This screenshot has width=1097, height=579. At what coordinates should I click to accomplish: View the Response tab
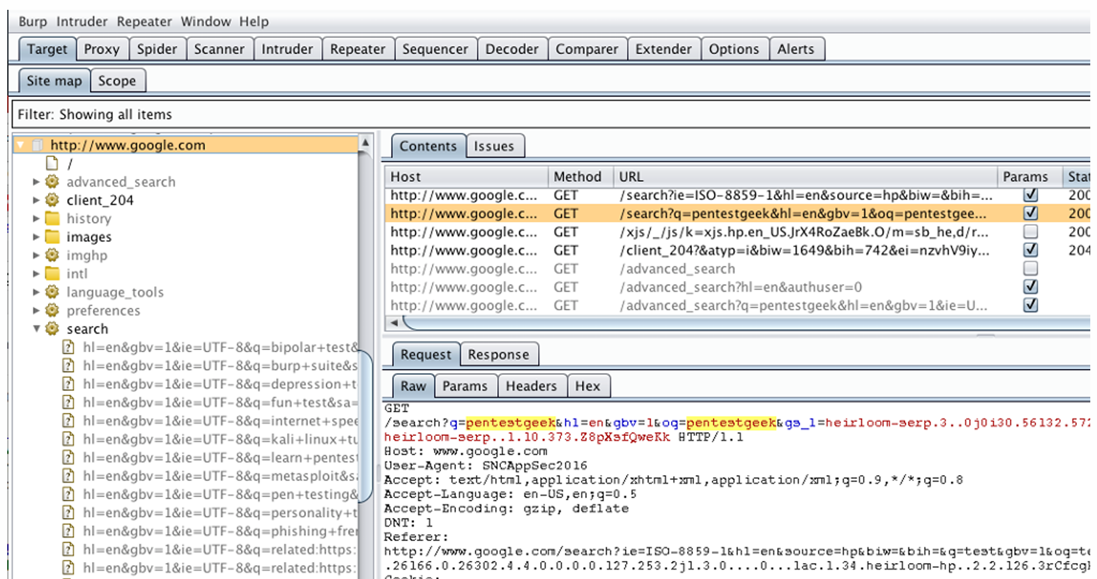click(498, 355)
